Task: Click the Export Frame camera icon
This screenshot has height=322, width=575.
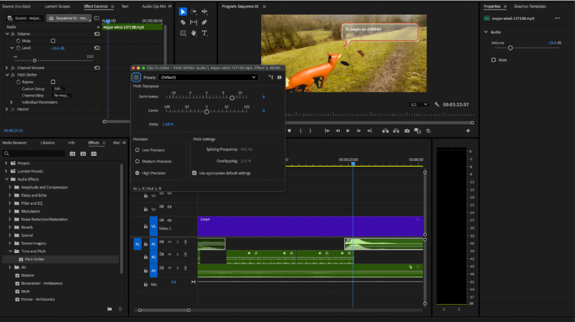Action: pos(407,131)
